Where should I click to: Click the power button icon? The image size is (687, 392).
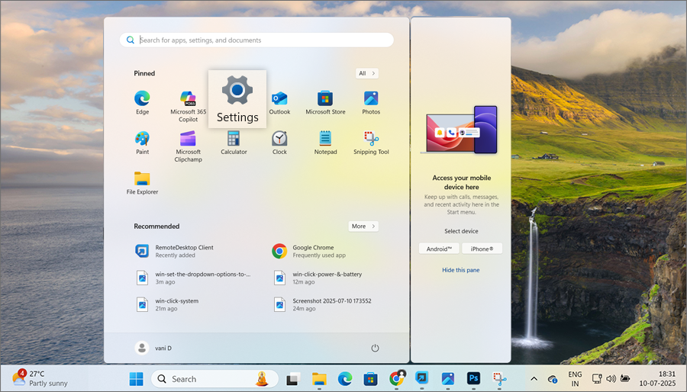coord(375,348)
